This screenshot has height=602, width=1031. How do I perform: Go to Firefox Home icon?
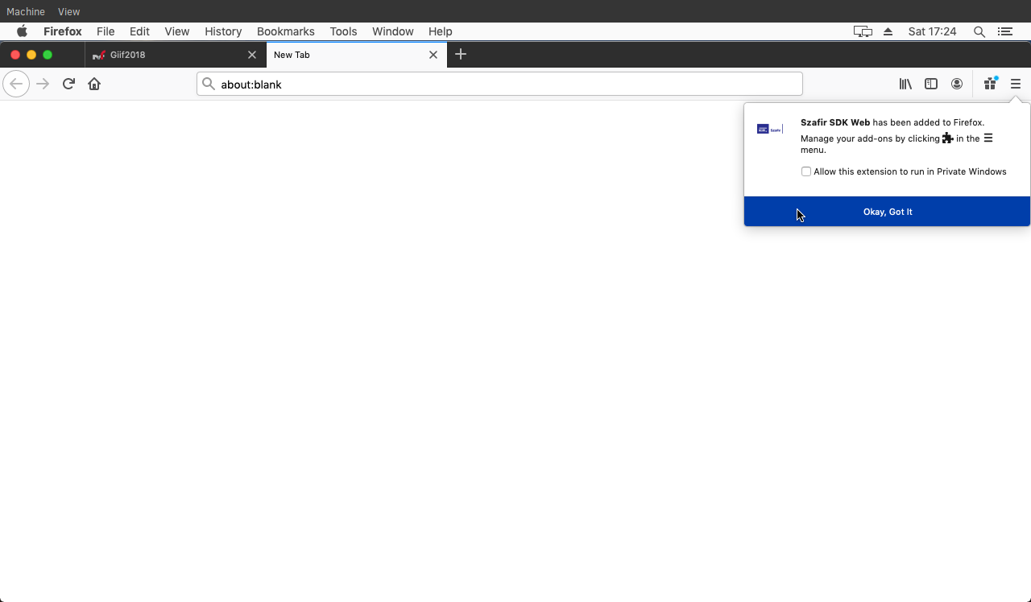(94, 84)
